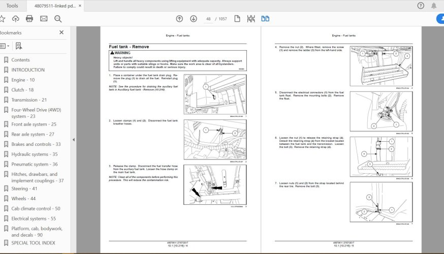Click the magnifier search icon
The image size is (444, 254).
pos(58,19)
